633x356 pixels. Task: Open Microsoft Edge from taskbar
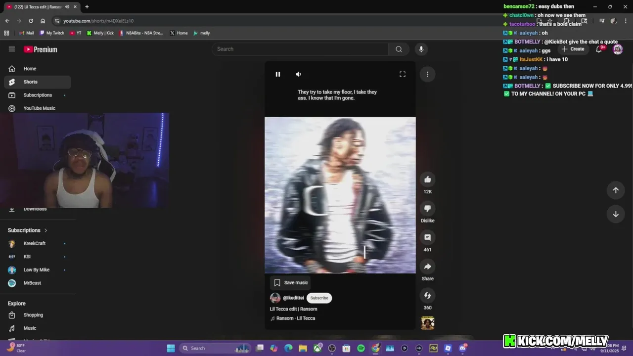pos(288,348)
